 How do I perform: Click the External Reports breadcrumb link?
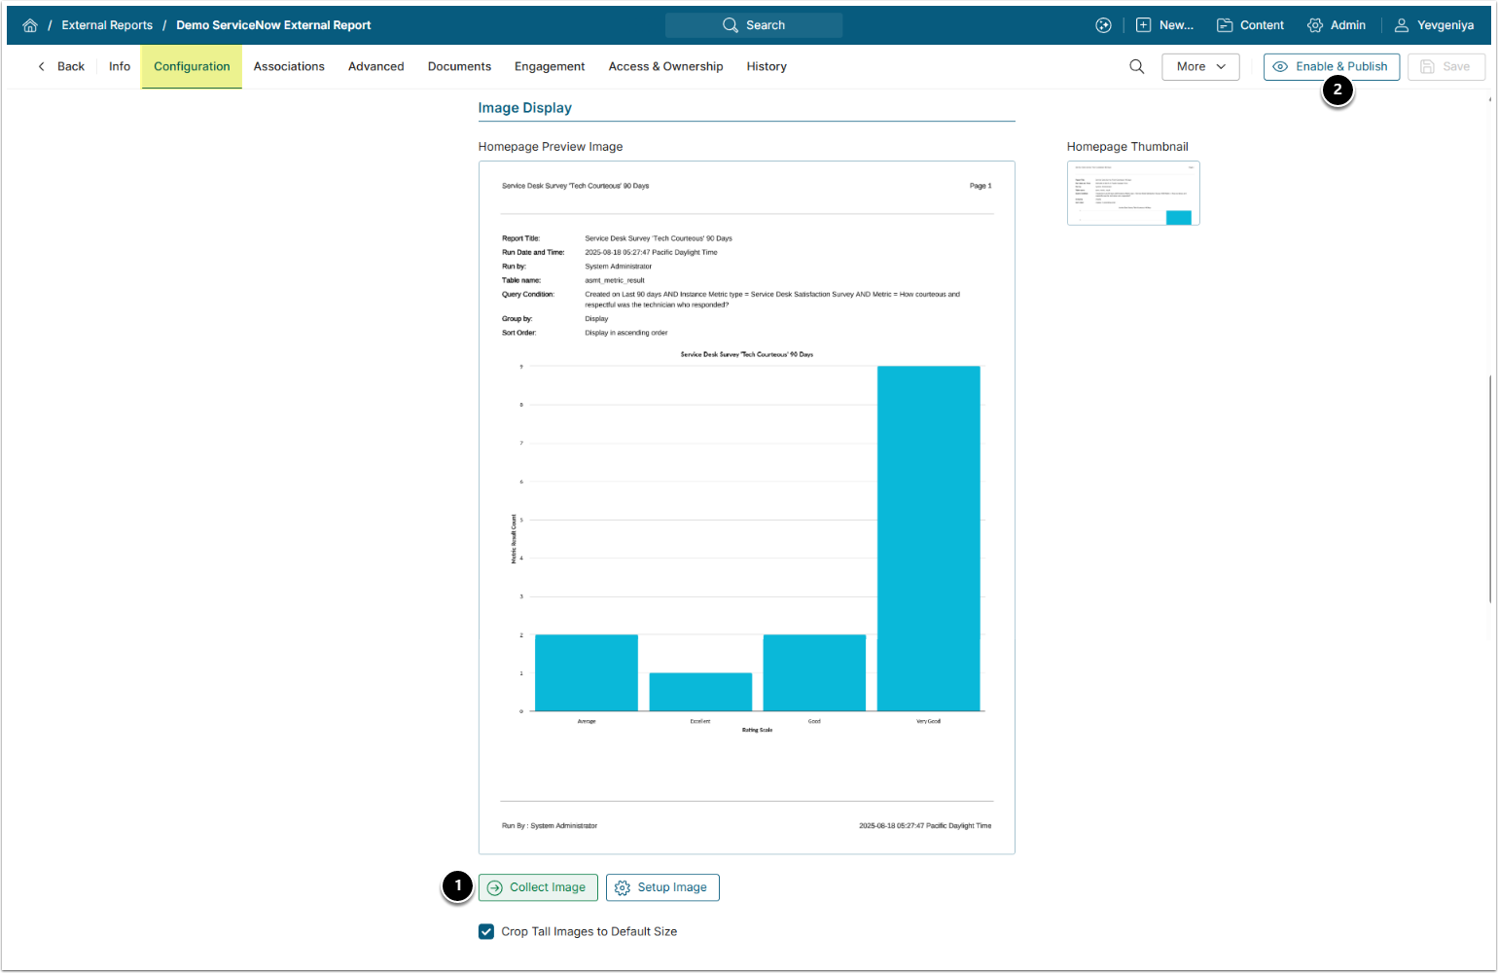pos(107,25)
